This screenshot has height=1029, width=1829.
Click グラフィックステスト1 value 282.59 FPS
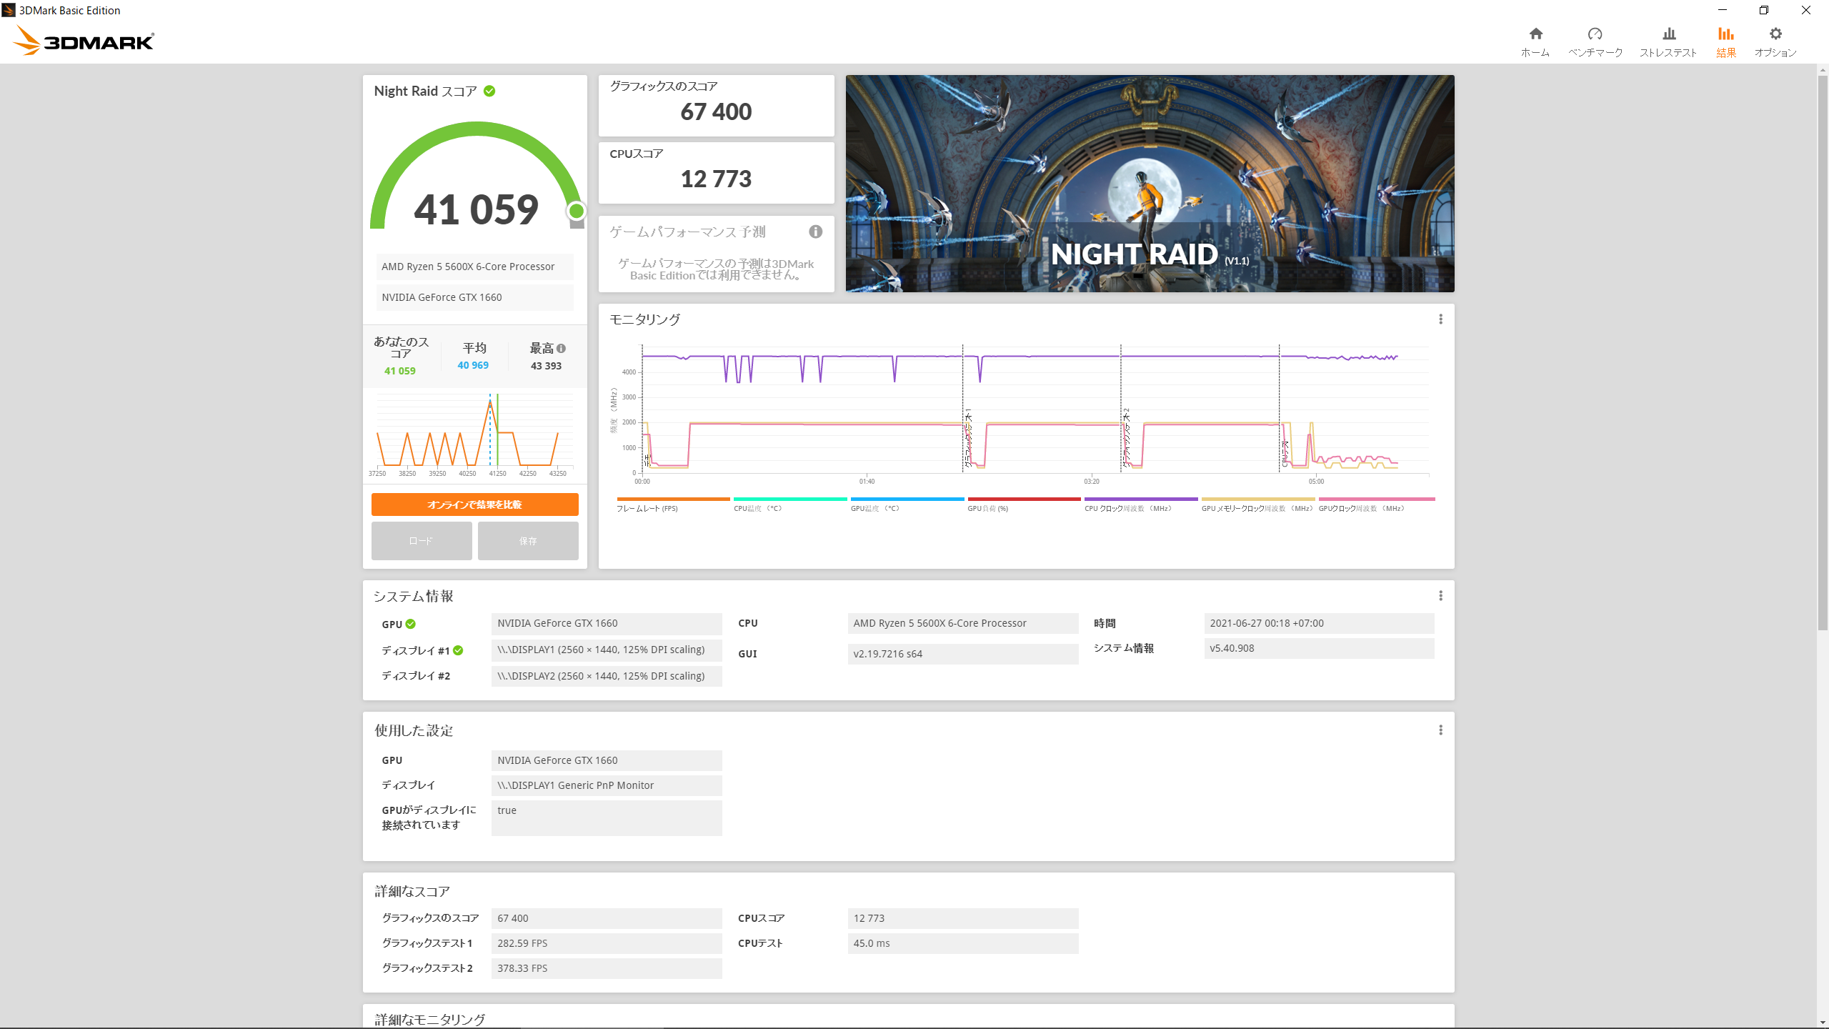point(607,943)
